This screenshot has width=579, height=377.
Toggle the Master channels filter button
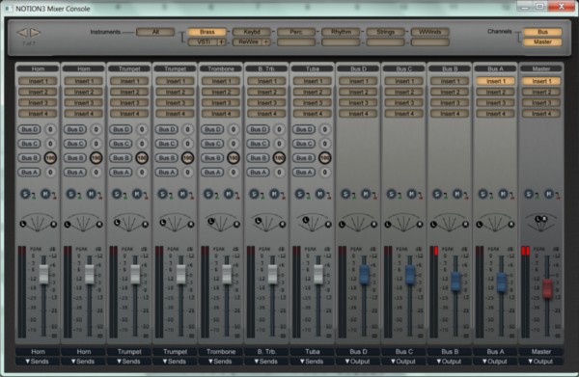(x=542, y=42)
